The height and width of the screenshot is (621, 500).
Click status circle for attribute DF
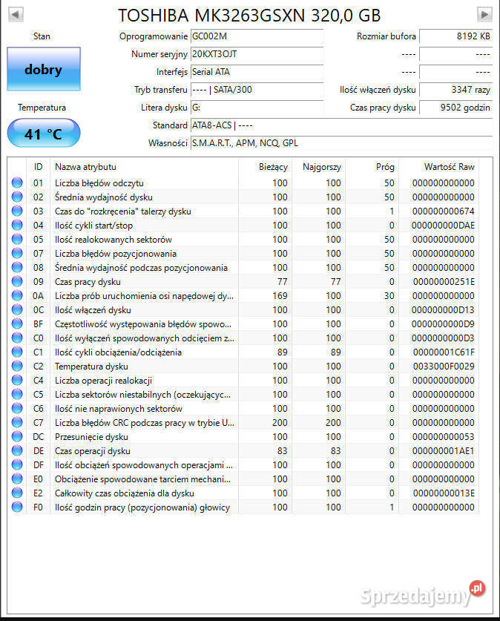click(17, 464)
